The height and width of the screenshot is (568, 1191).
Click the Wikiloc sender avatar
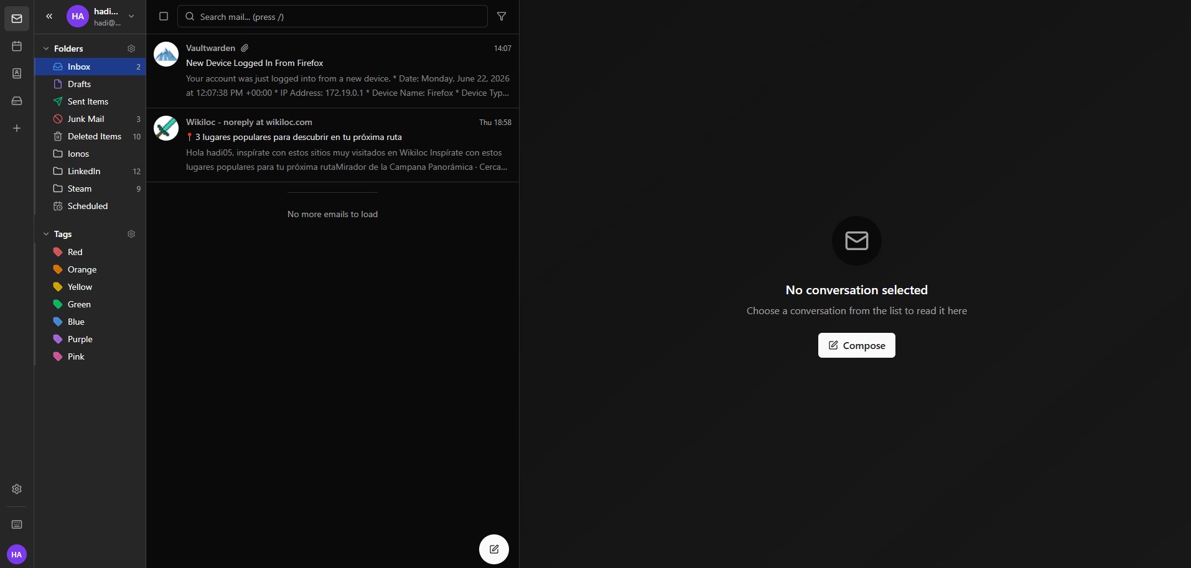click(x=166, y=128)
